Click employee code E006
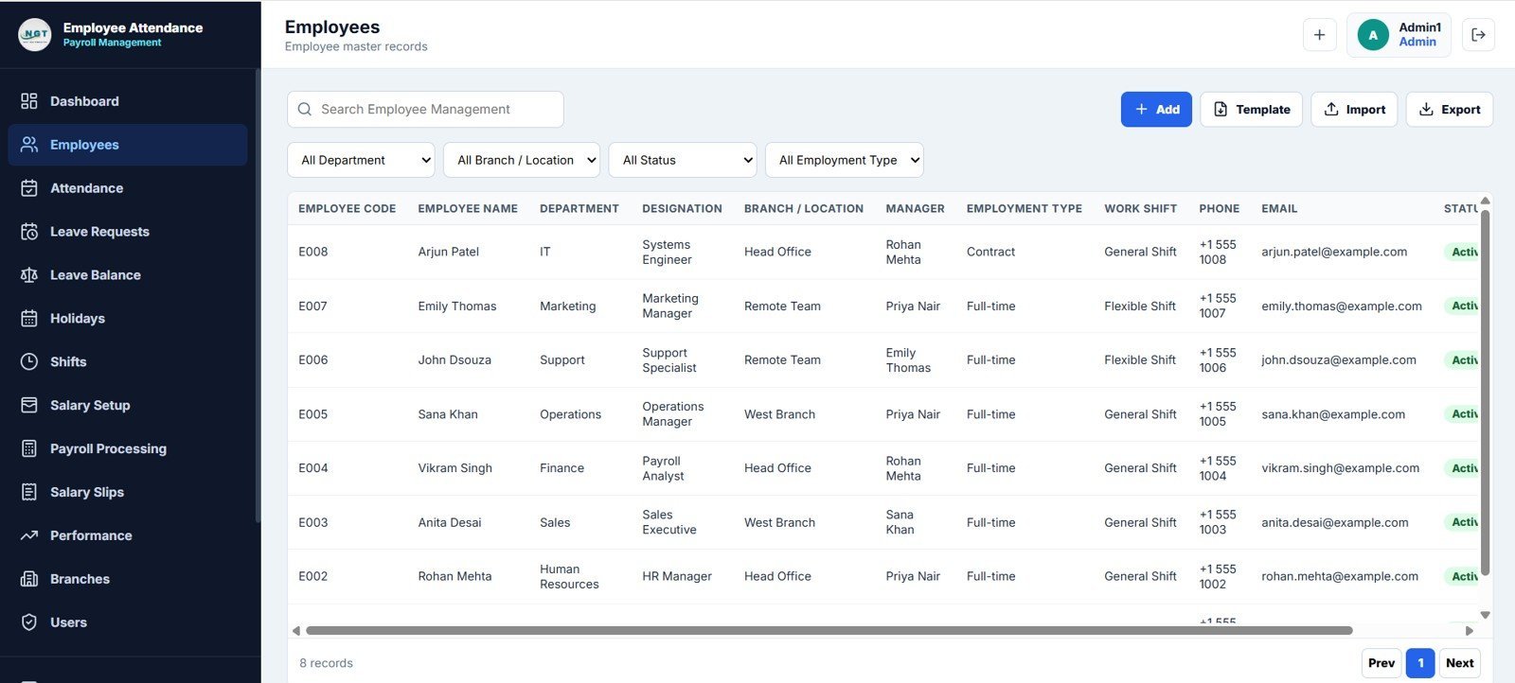Viewport: 1515px width, 683px height. tap(313, 360)
